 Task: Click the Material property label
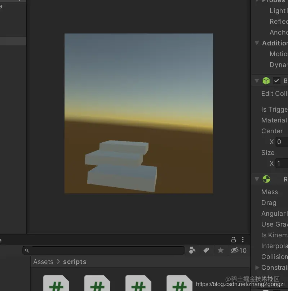[x=274, y=120]
